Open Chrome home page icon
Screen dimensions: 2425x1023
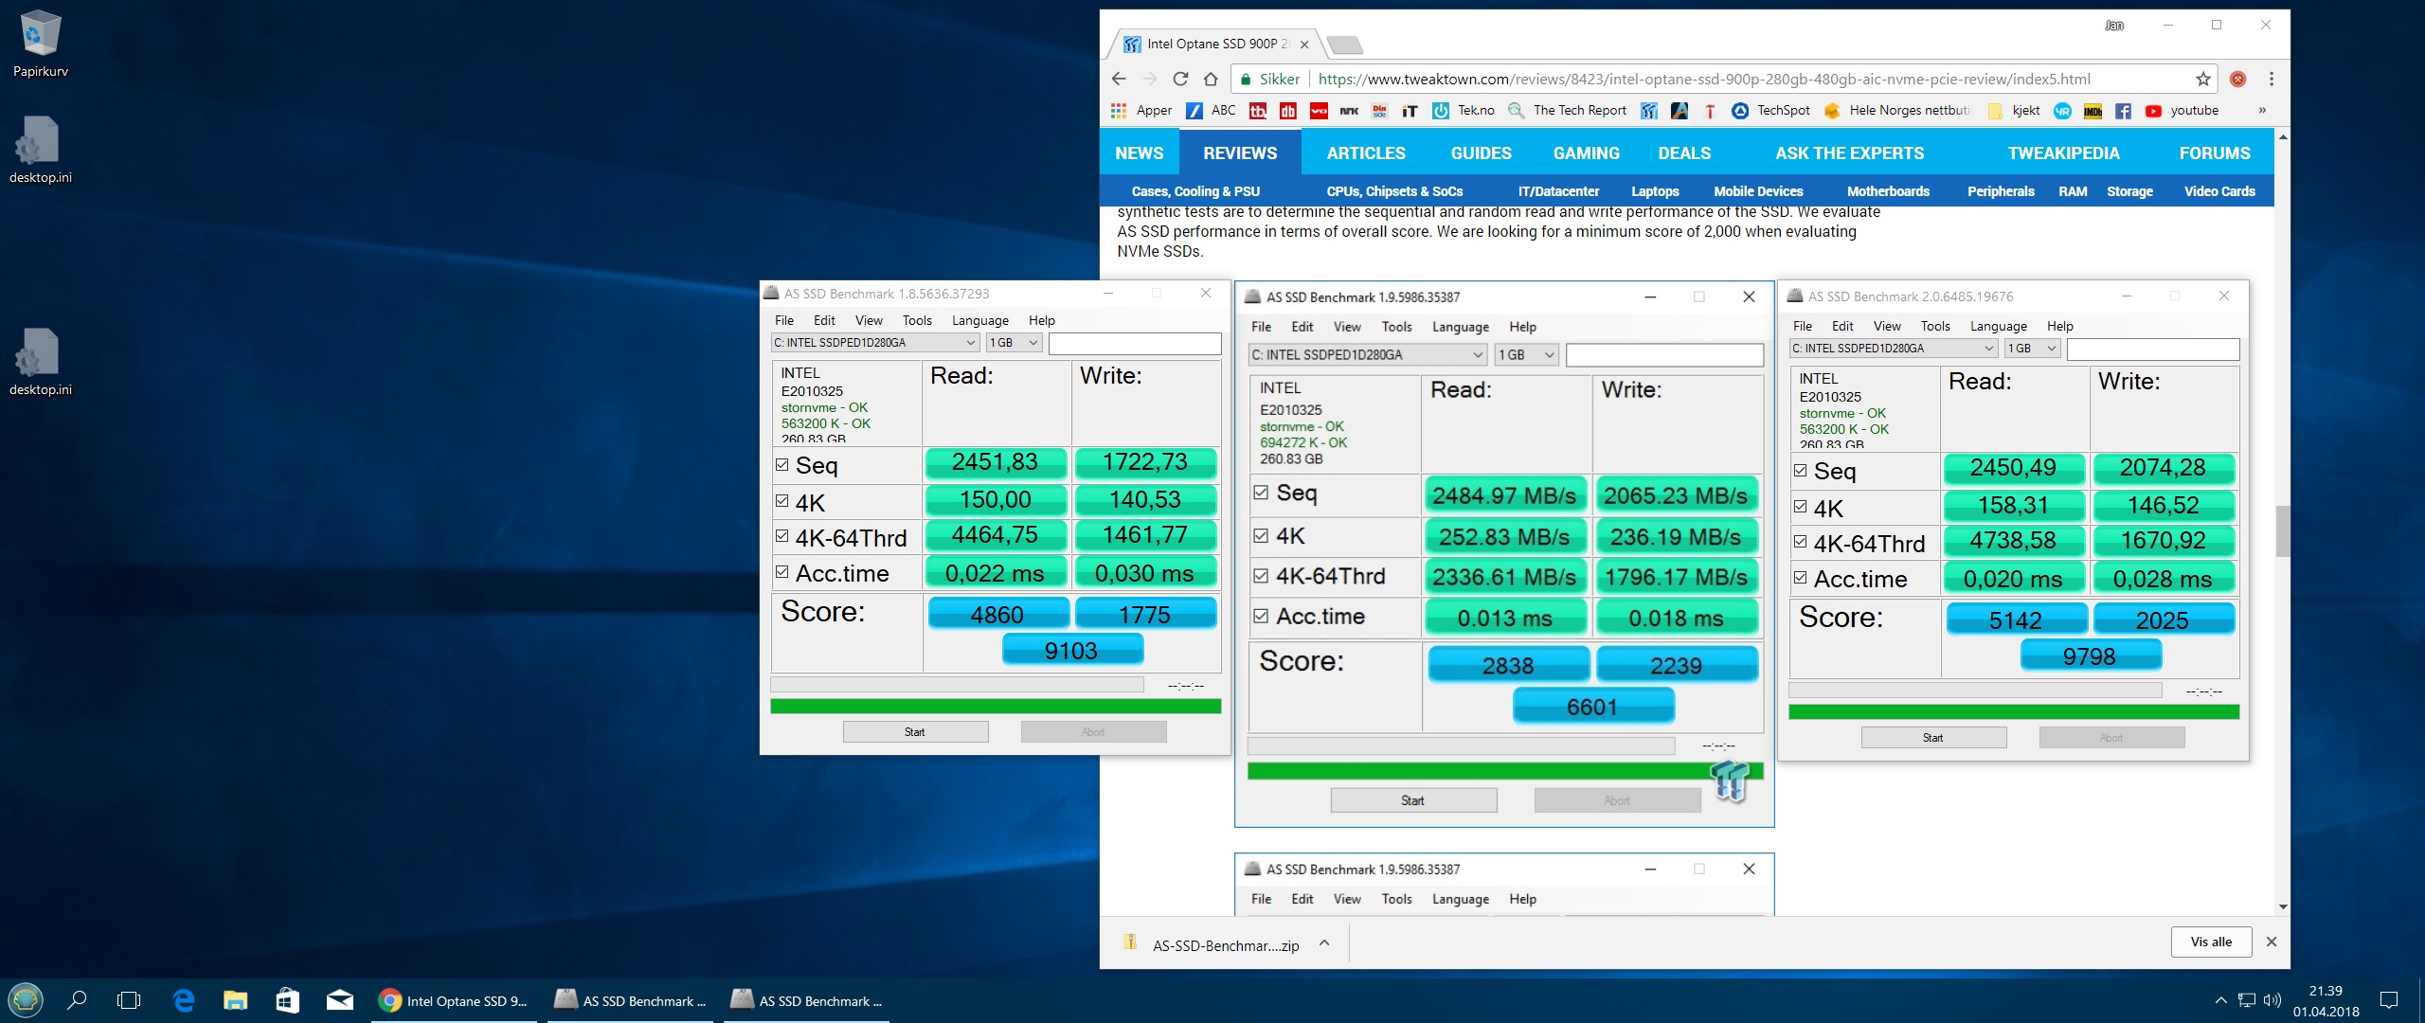click(1211, 79)
